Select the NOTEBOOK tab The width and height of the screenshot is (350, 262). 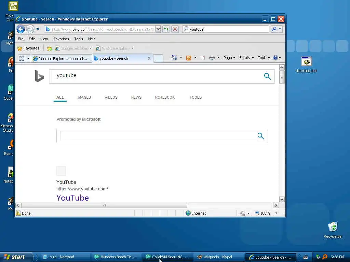(165, 97)
